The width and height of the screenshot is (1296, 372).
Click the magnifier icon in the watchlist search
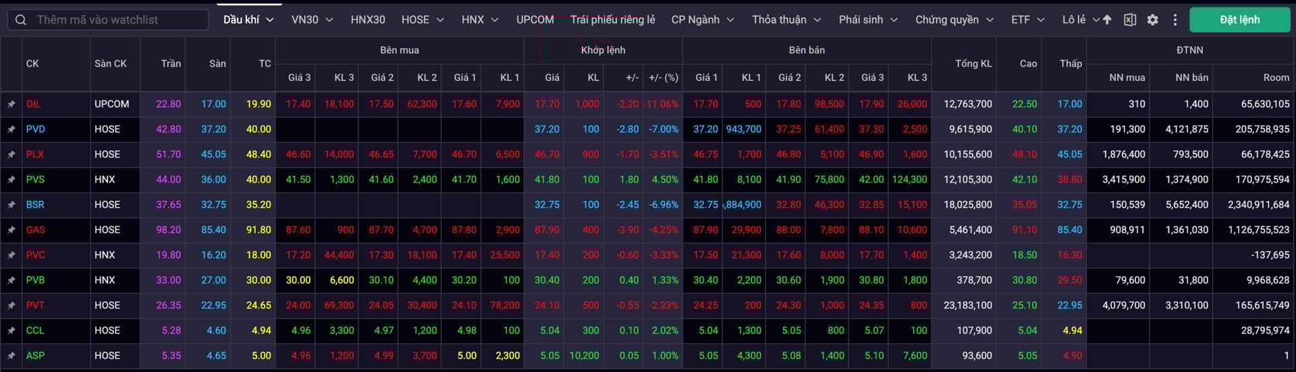tap(21, 20)
